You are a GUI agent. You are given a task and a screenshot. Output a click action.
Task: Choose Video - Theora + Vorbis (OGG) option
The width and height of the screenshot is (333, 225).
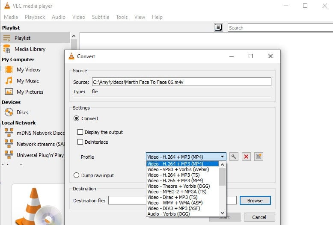click(x=182, y=186)
